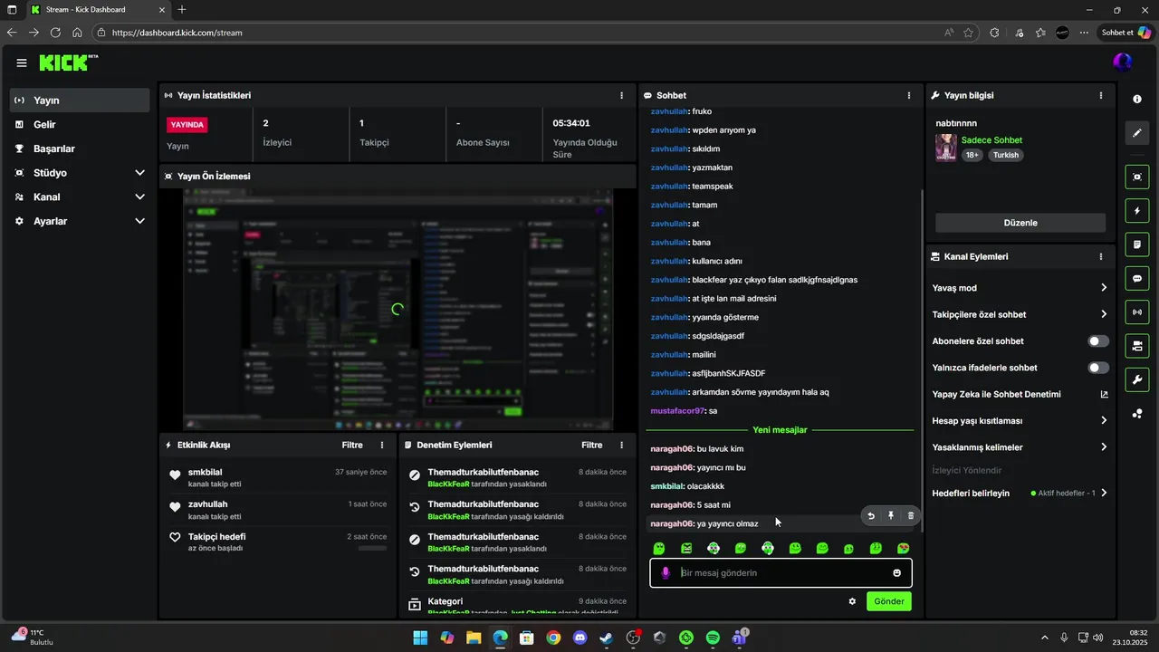
Task: Open Steam from the taskbar
Action: (x=607, y=638)
